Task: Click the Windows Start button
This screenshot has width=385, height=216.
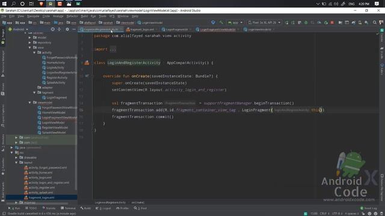Action: click(x=4, y=4)
